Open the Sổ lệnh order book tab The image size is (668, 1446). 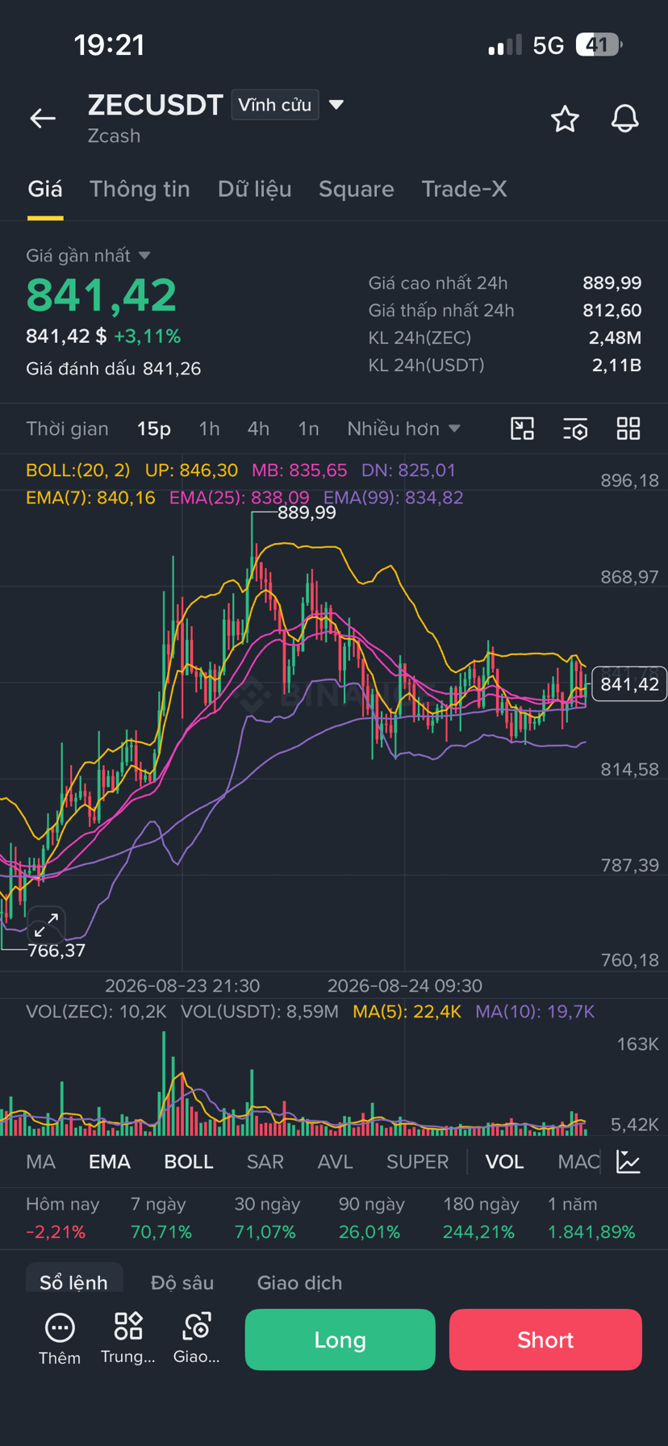(73, 1282)
